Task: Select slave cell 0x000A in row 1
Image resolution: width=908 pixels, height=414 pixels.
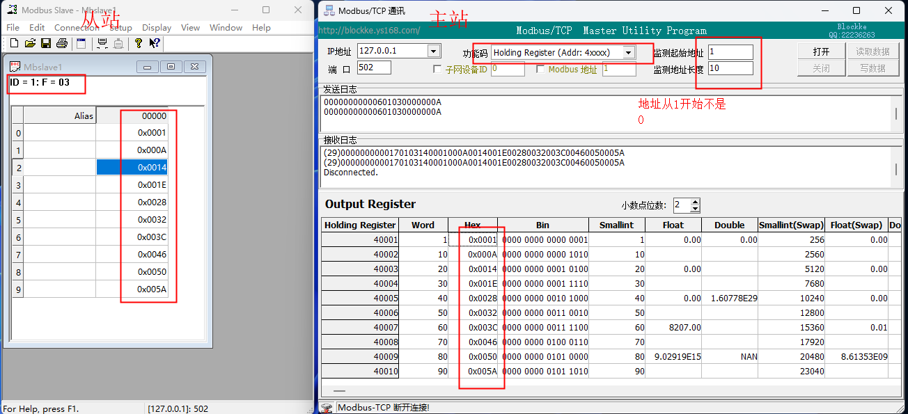Action: [132, 150]
